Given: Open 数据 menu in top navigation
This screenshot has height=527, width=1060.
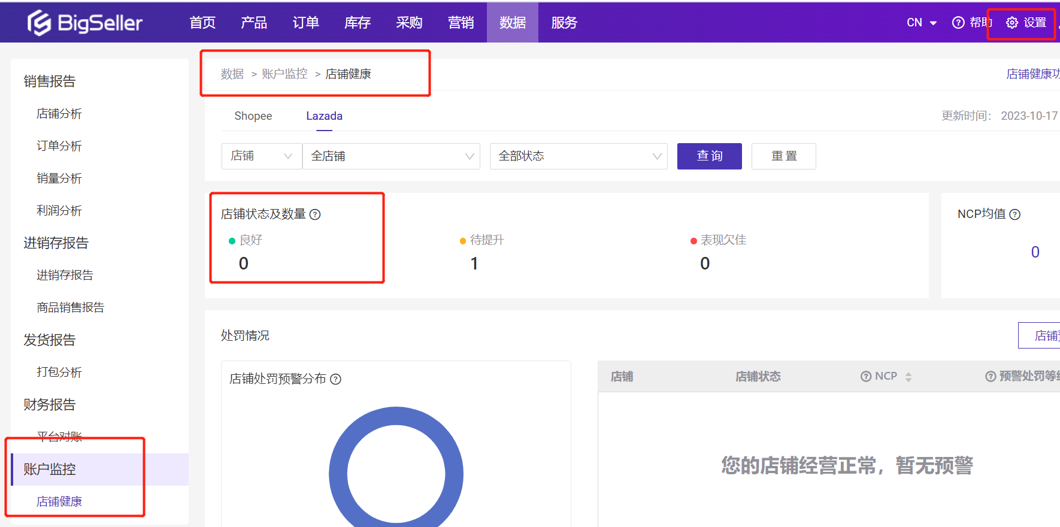Looking at the screenshot, I should (x=513, y=23).
